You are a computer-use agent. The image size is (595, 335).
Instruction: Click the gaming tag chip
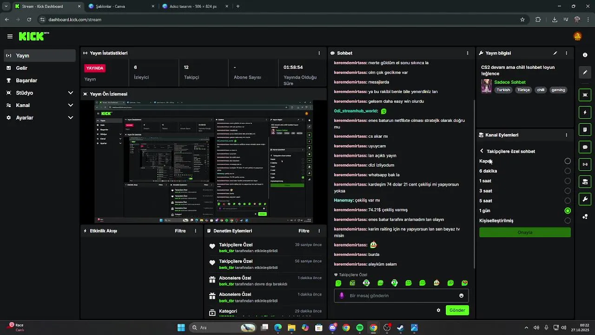point(558,90)
